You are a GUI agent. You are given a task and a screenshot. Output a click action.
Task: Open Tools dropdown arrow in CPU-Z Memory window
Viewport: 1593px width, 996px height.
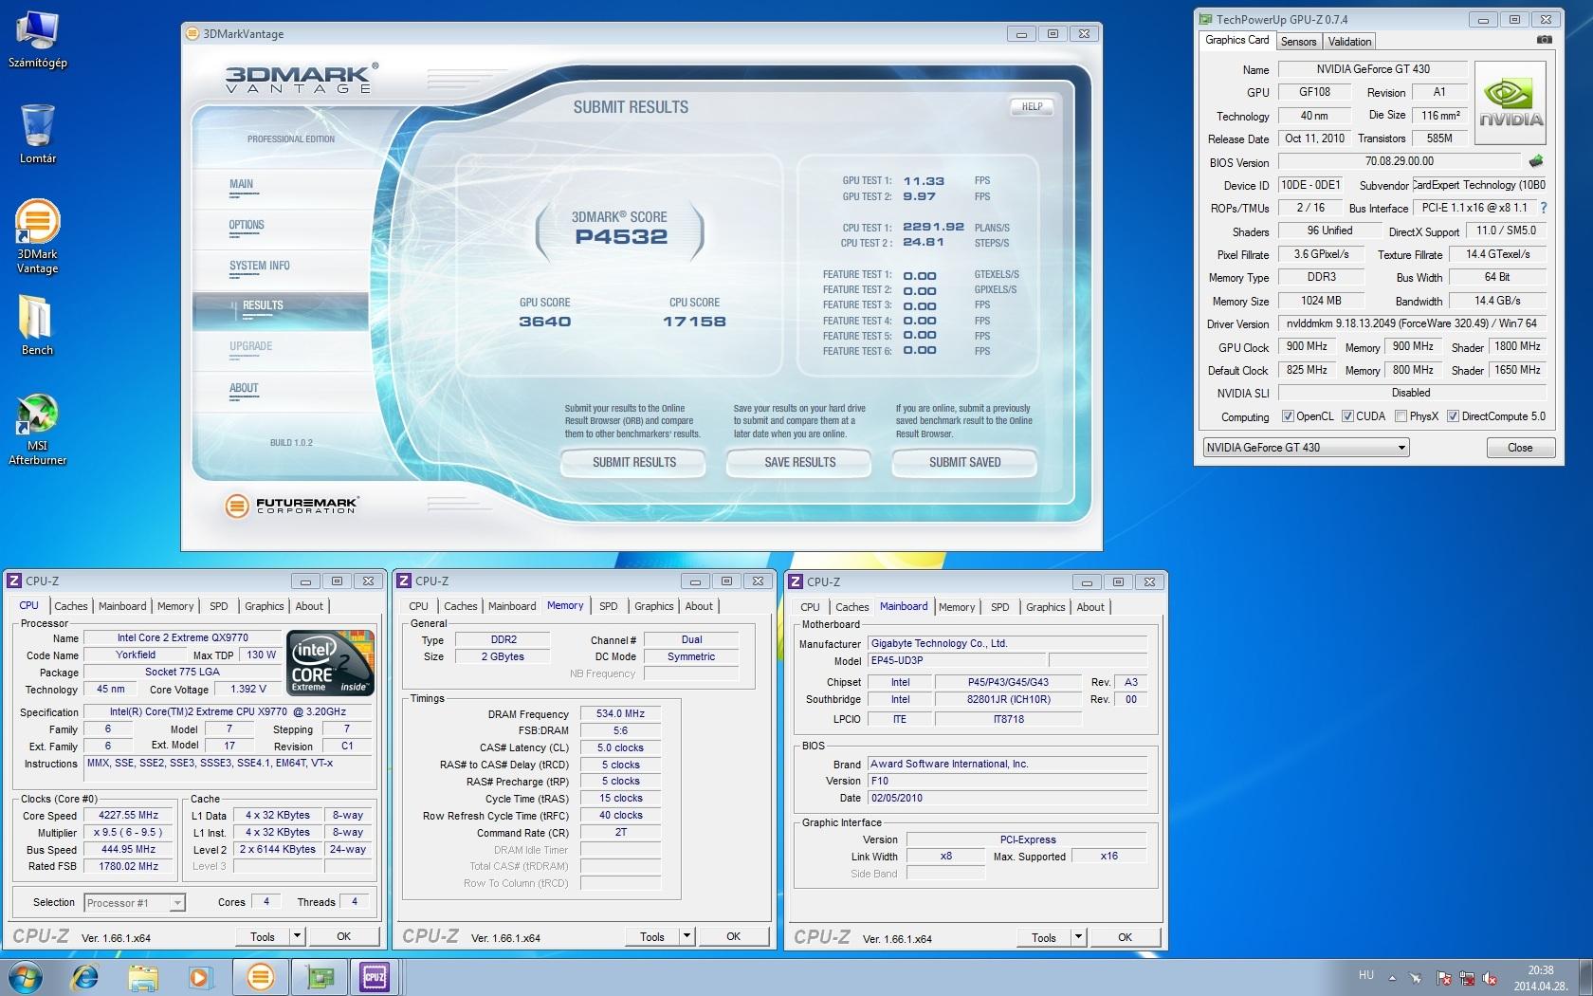click(687, 936)
